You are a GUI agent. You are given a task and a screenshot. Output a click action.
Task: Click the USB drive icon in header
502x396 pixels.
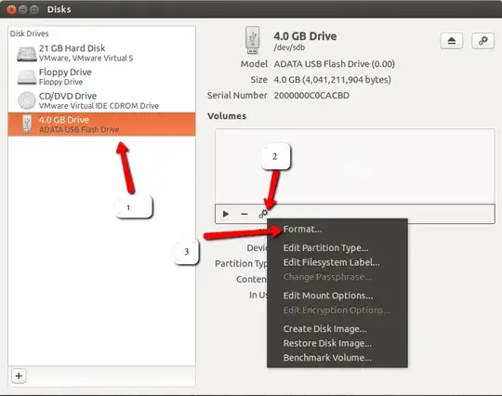pyautogui.click(x=252, y=40)
